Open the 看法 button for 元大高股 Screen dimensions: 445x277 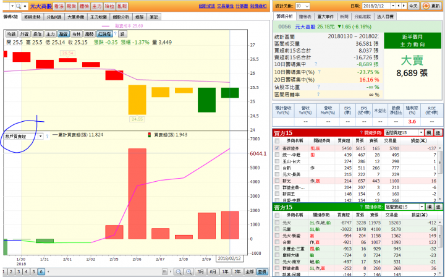(59, 6)
